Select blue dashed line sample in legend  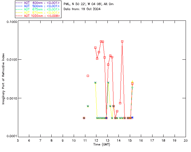tap(19, 6)
